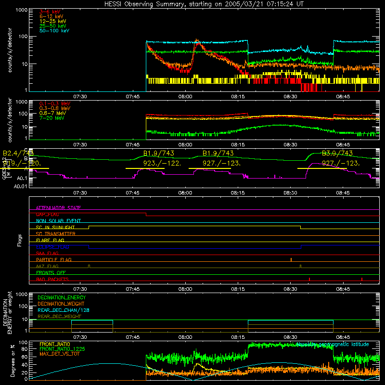Select the 923./-122. position annotation
385x385 pixels.
coord(162,163)
